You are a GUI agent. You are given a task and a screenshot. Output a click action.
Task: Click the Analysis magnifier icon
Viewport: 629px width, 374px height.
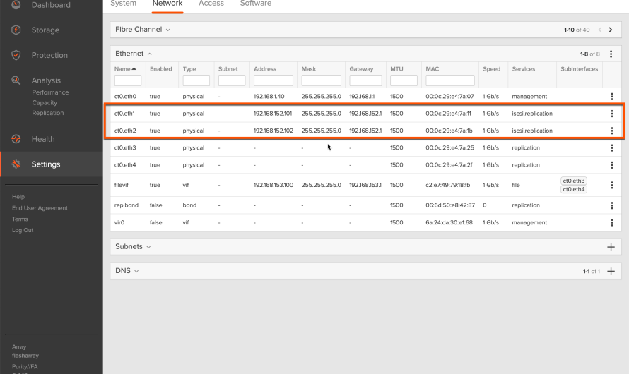pos(16,80)
